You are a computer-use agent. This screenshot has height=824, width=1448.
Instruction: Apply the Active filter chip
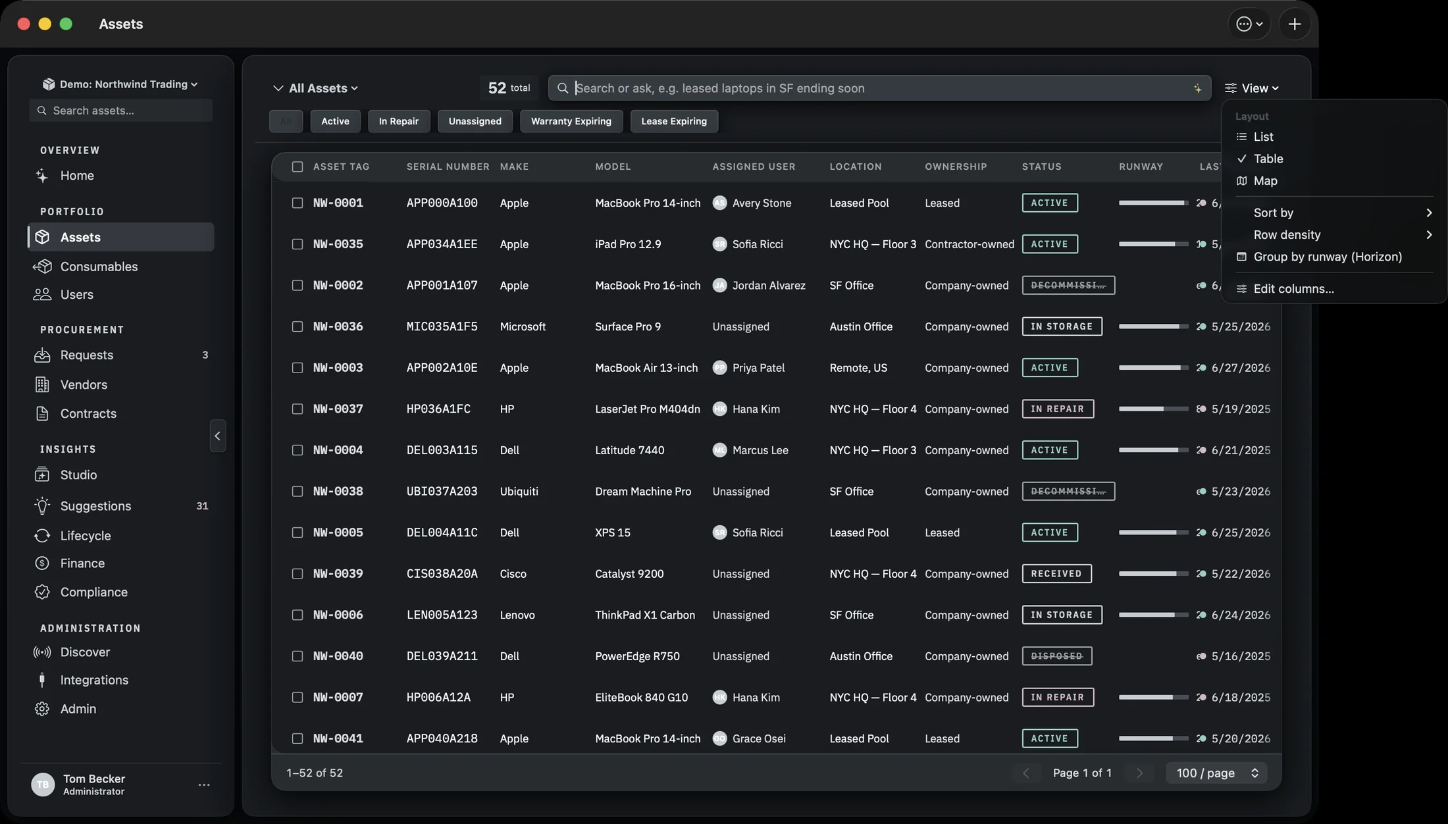click(x=335, y=121)
